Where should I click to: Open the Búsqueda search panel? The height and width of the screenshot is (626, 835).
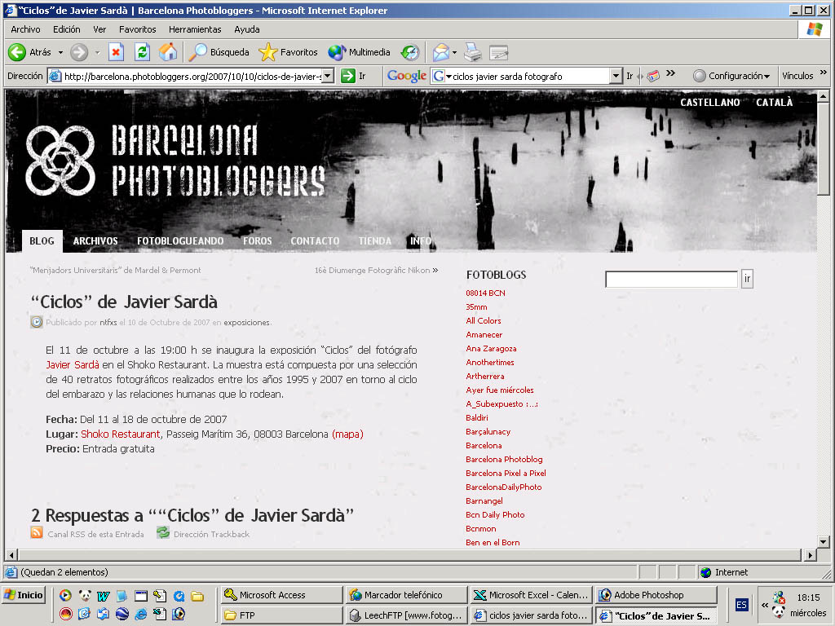coord(219,52)
